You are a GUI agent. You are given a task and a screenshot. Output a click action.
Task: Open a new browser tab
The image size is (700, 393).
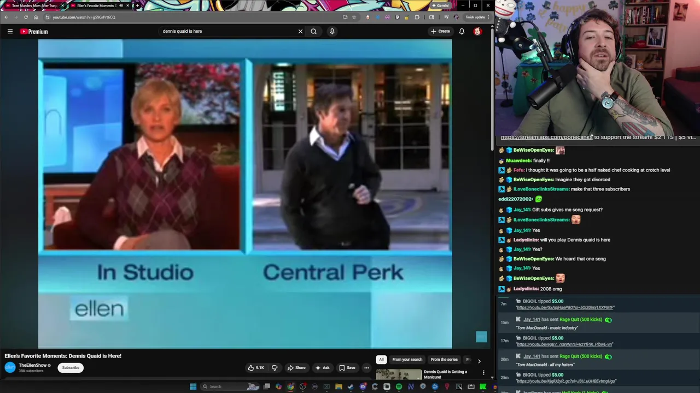(137, 5)
